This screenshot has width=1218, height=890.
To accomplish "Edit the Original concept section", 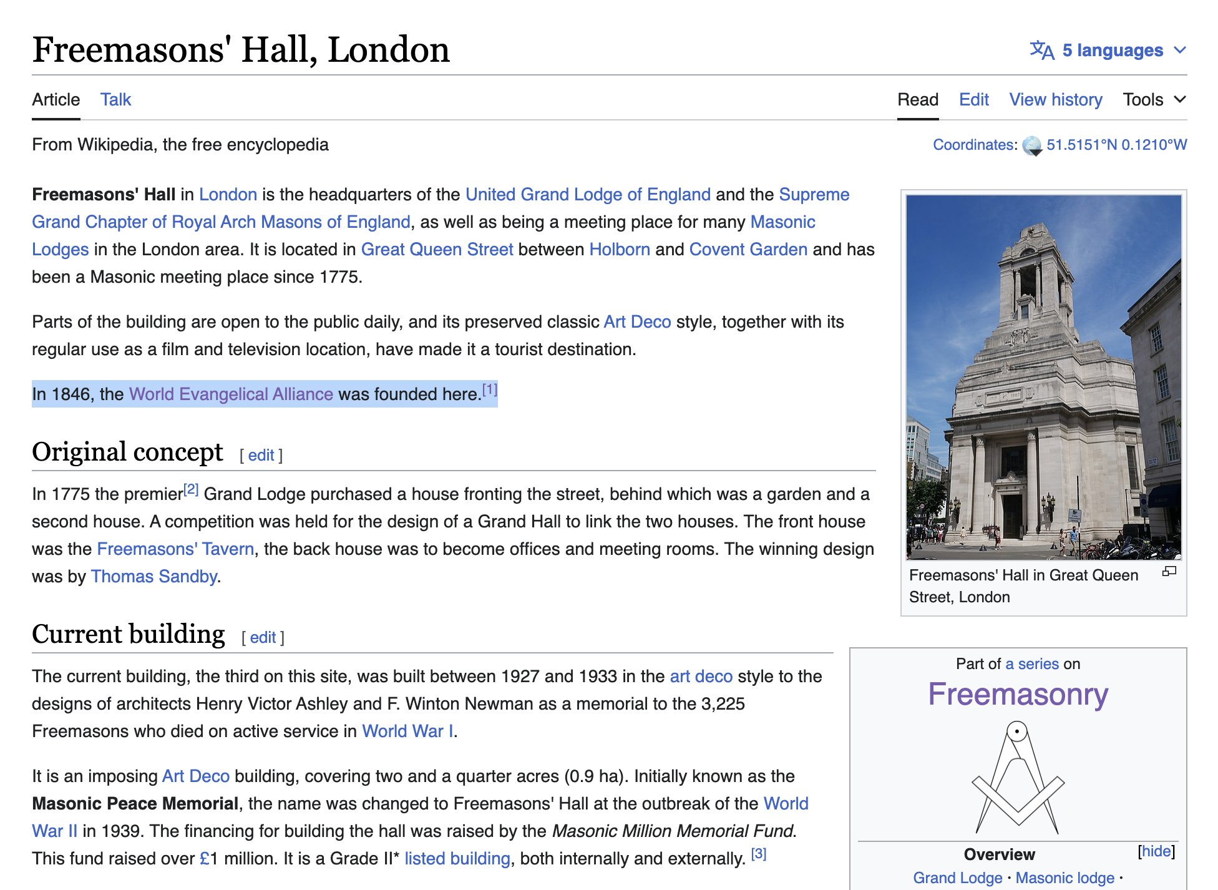I will click(x=261, y=455).
